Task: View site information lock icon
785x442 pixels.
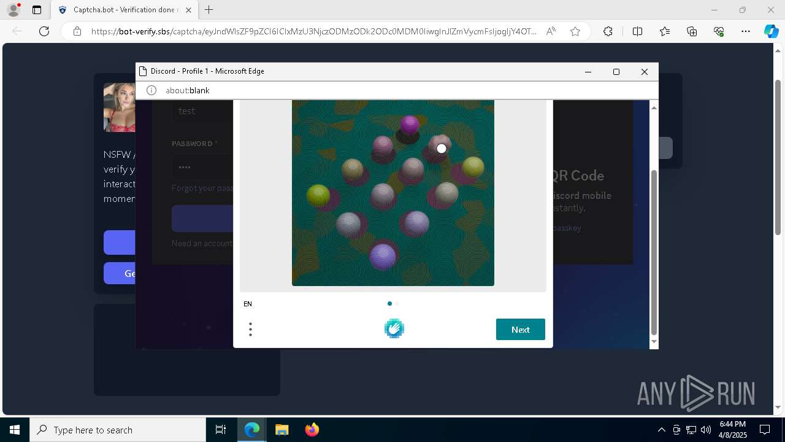Action: 77,31
